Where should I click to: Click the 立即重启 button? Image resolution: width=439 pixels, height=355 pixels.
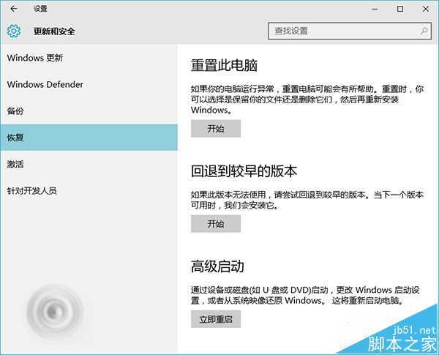(x=216, y=319)
